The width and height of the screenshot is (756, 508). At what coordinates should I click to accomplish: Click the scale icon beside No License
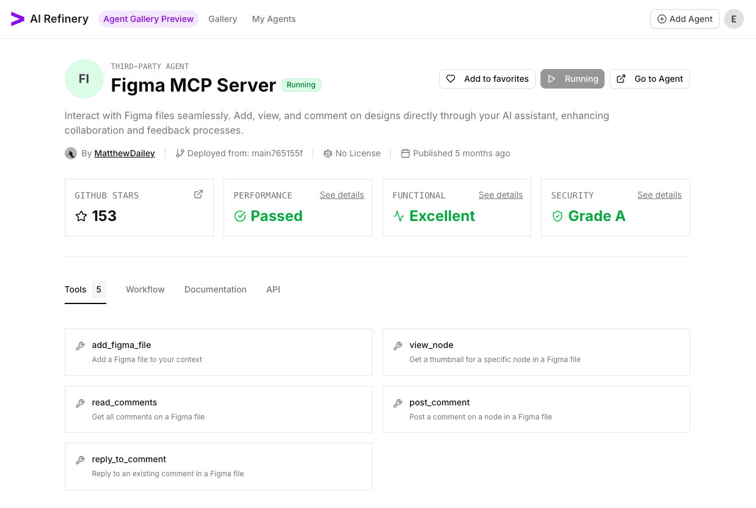328,153
